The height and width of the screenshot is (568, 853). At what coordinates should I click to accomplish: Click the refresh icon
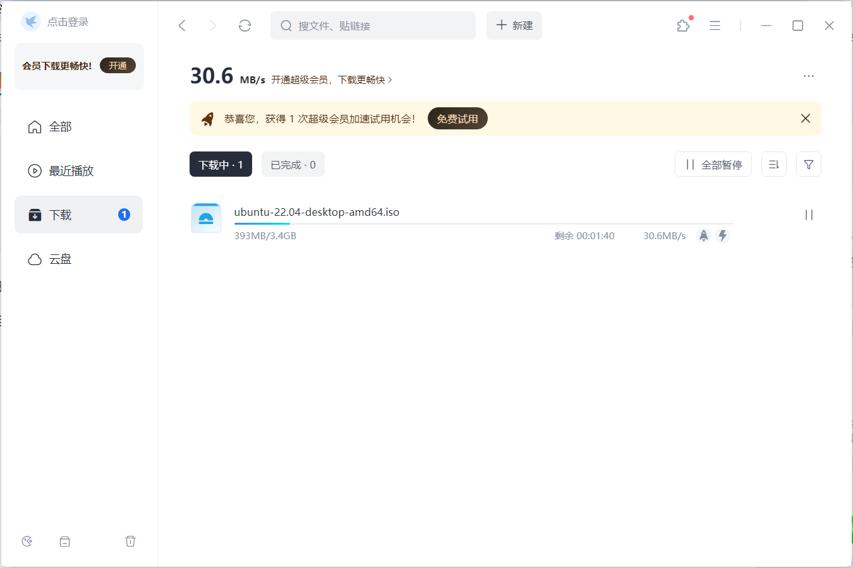pyautogui.click(x=245, y=26)
